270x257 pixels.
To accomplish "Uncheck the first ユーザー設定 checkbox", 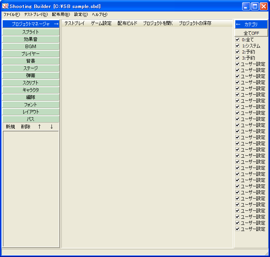I will coord(238,64).
